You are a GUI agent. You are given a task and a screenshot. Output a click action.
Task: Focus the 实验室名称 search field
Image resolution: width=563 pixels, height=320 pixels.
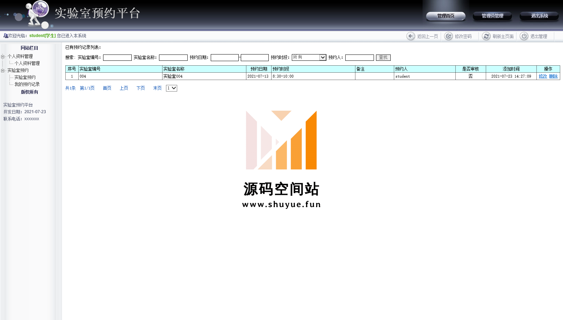tap(173, 58)
